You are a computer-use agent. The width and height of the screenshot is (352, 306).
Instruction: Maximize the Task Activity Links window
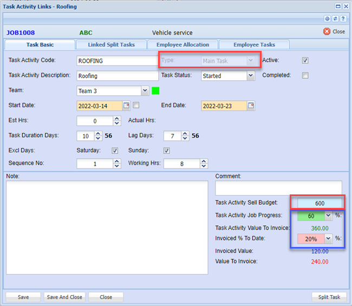tap(338, 6)
